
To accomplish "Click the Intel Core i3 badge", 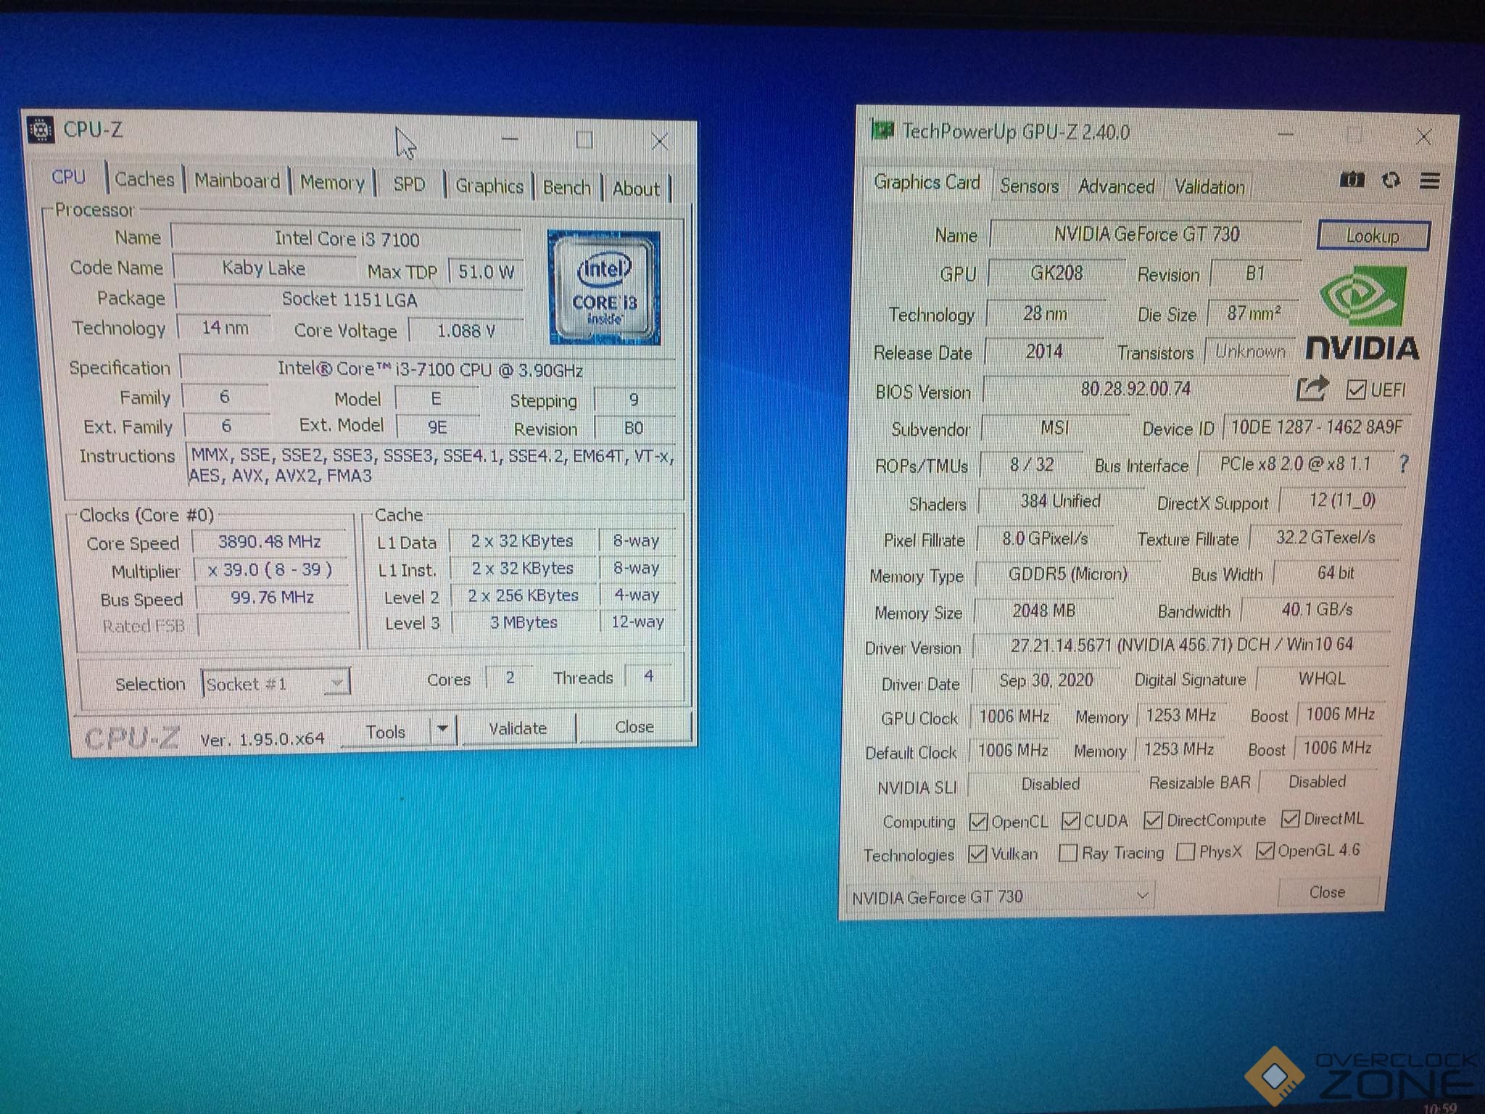I will [x=604, y=288].
